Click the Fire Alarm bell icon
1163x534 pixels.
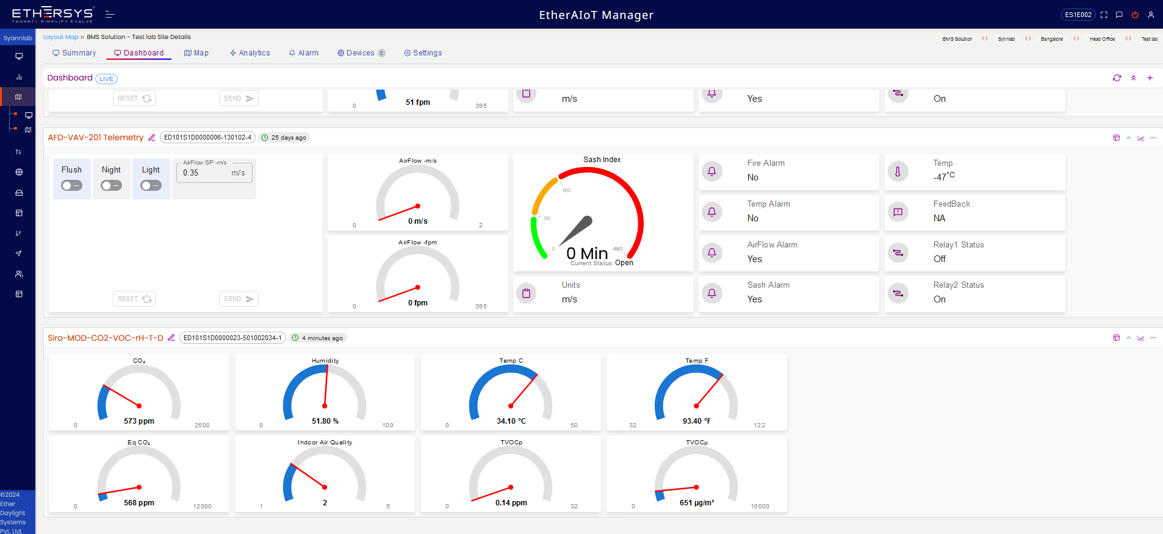[x=711, y=171]
